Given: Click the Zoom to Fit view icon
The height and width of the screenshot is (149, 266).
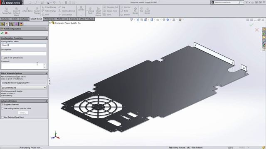Looking at the screenshot, I should pyautogui.click(x=132, y=20).
